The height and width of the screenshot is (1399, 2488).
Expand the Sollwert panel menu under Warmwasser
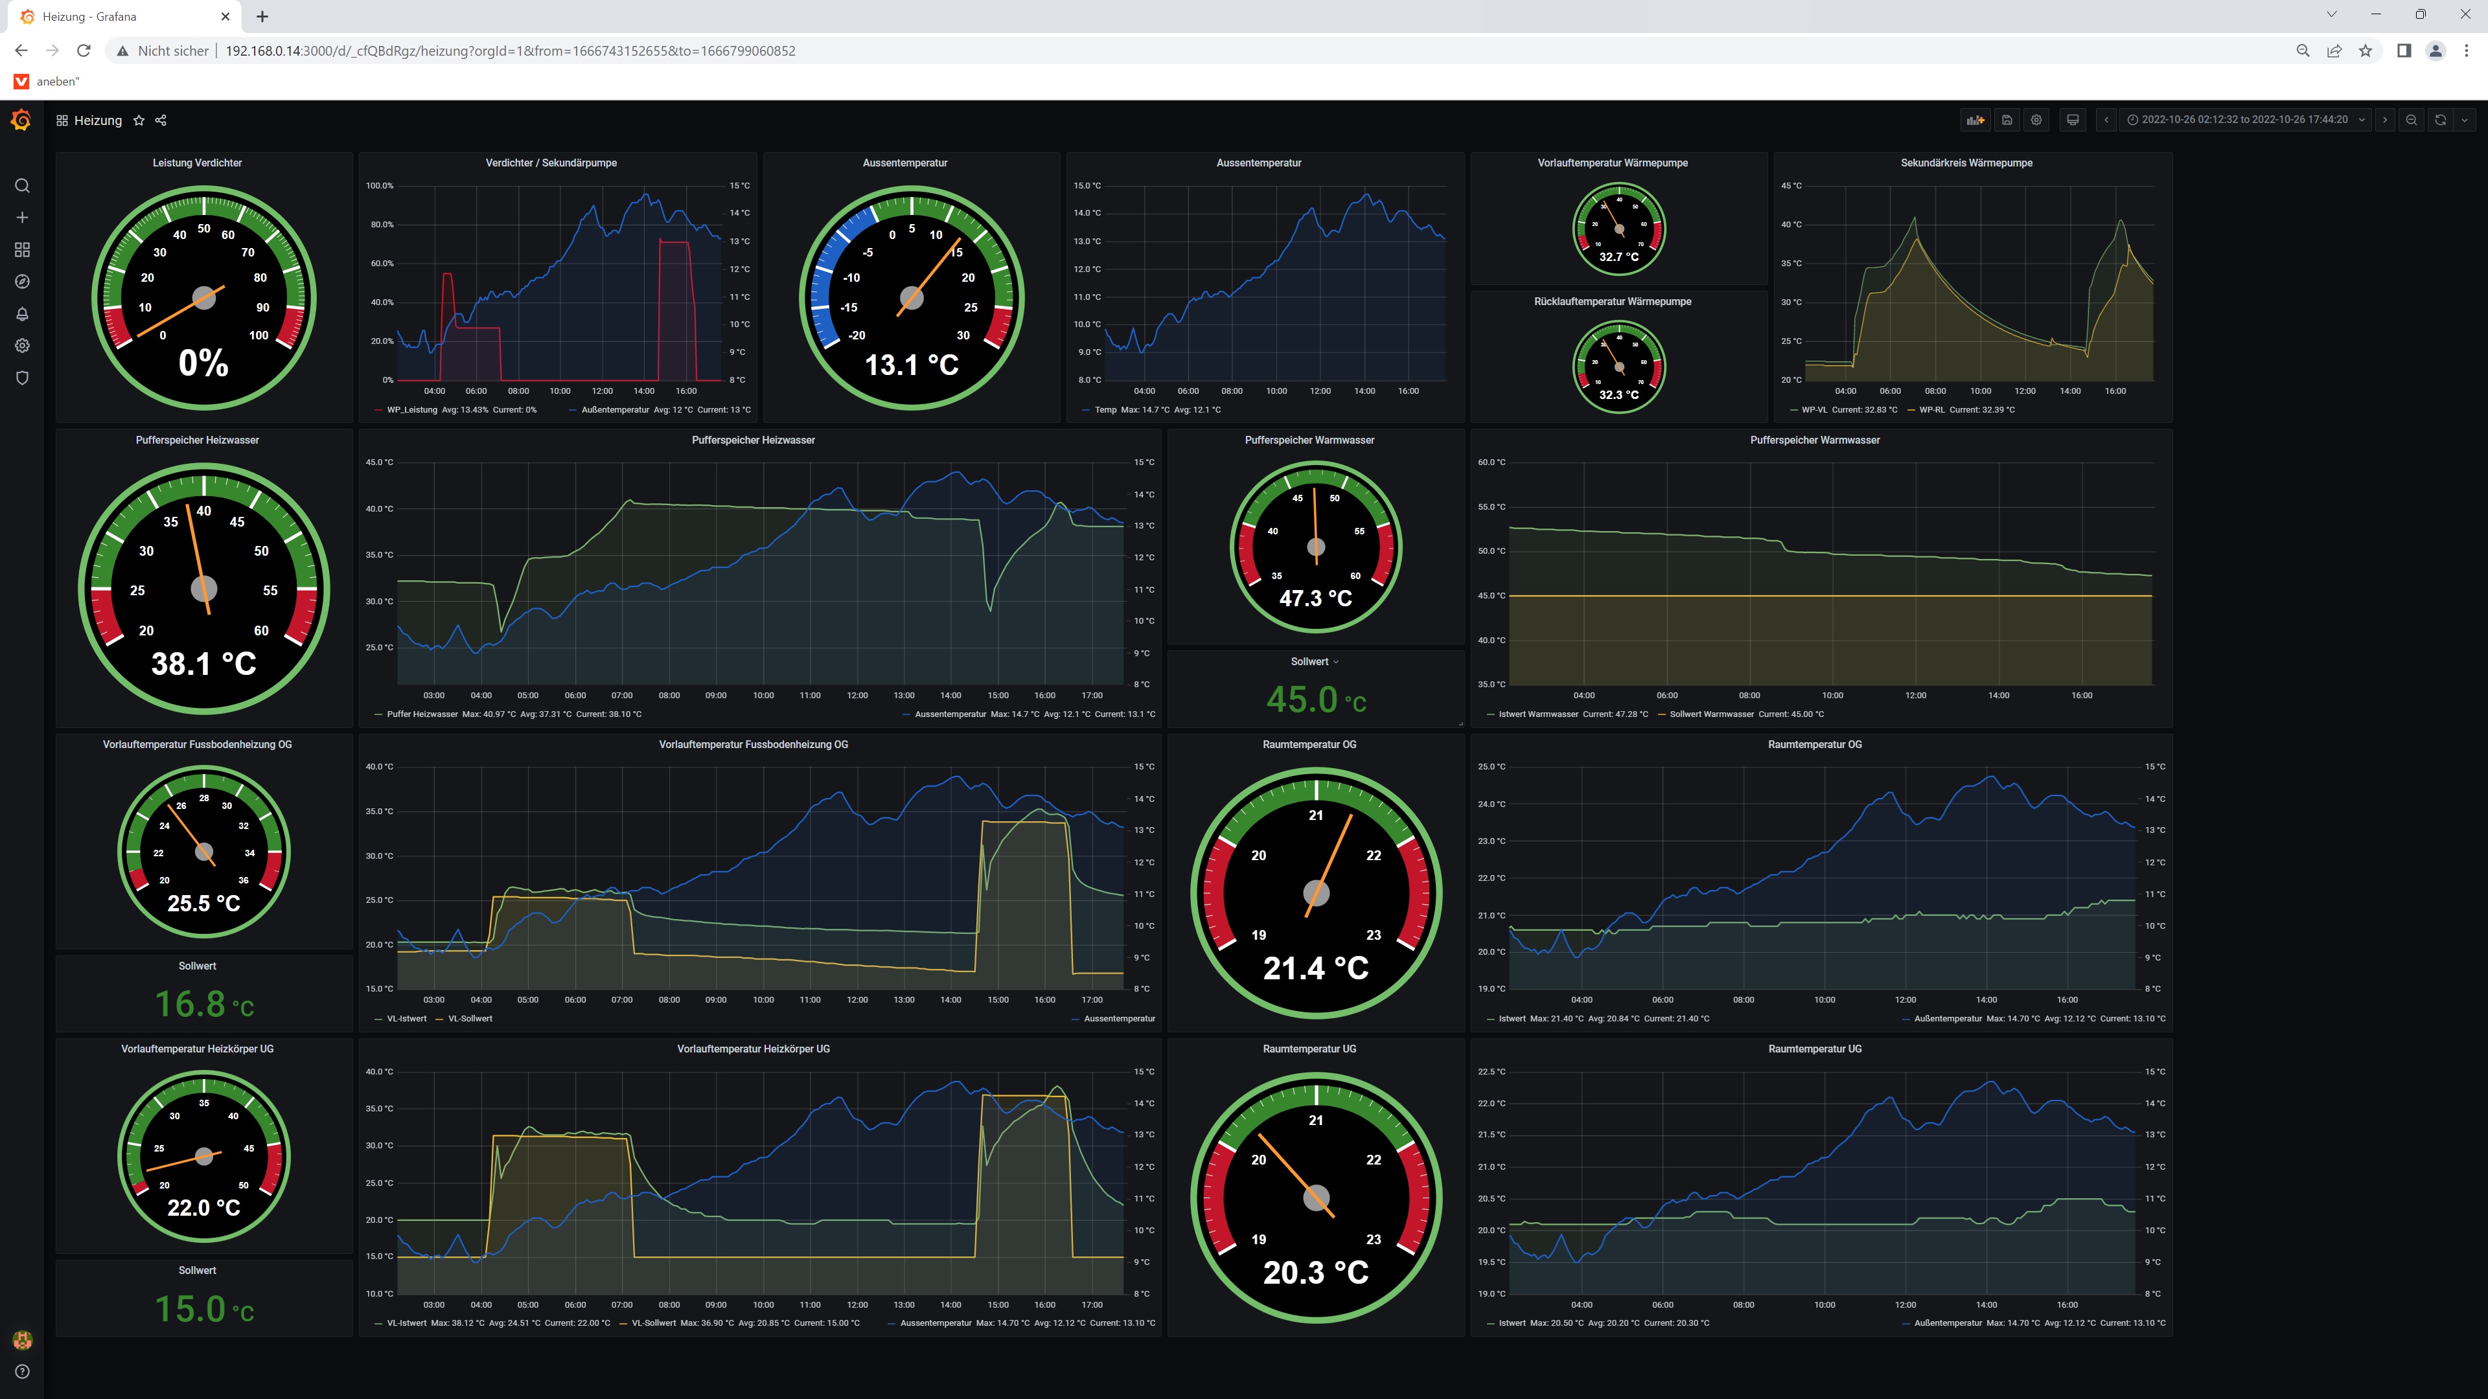point(1315,661)
